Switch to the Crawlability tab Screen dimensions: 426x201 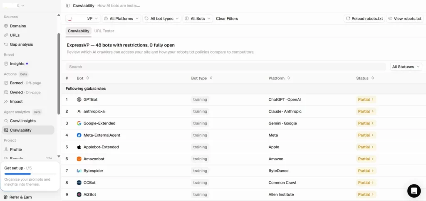click(79, 31)
